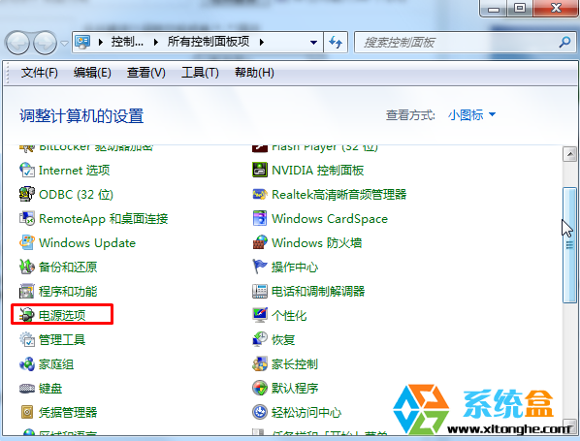Open the 编辑(E) menu
This screenshot has width=580, height=441.
point(92,73)
